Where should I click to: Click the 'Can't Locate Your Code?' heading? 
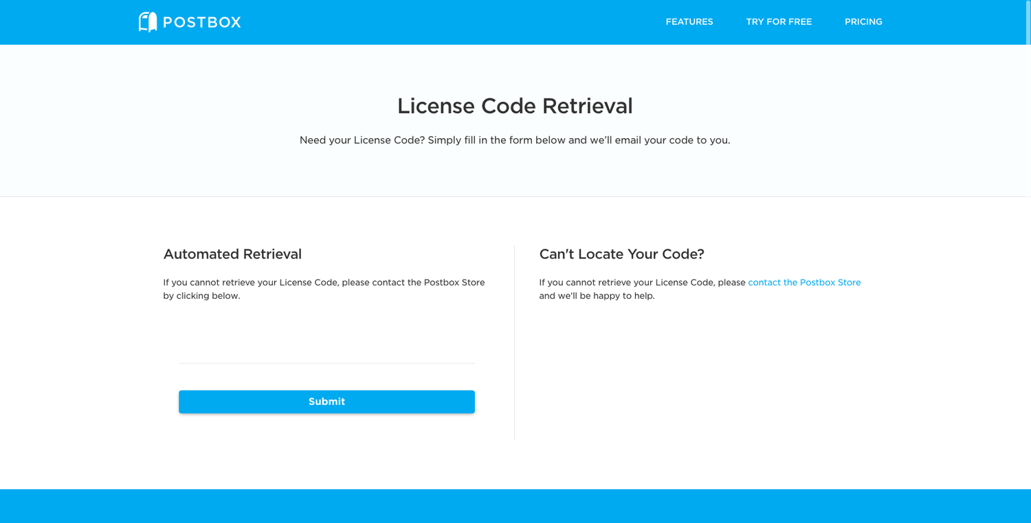[621, 254]
